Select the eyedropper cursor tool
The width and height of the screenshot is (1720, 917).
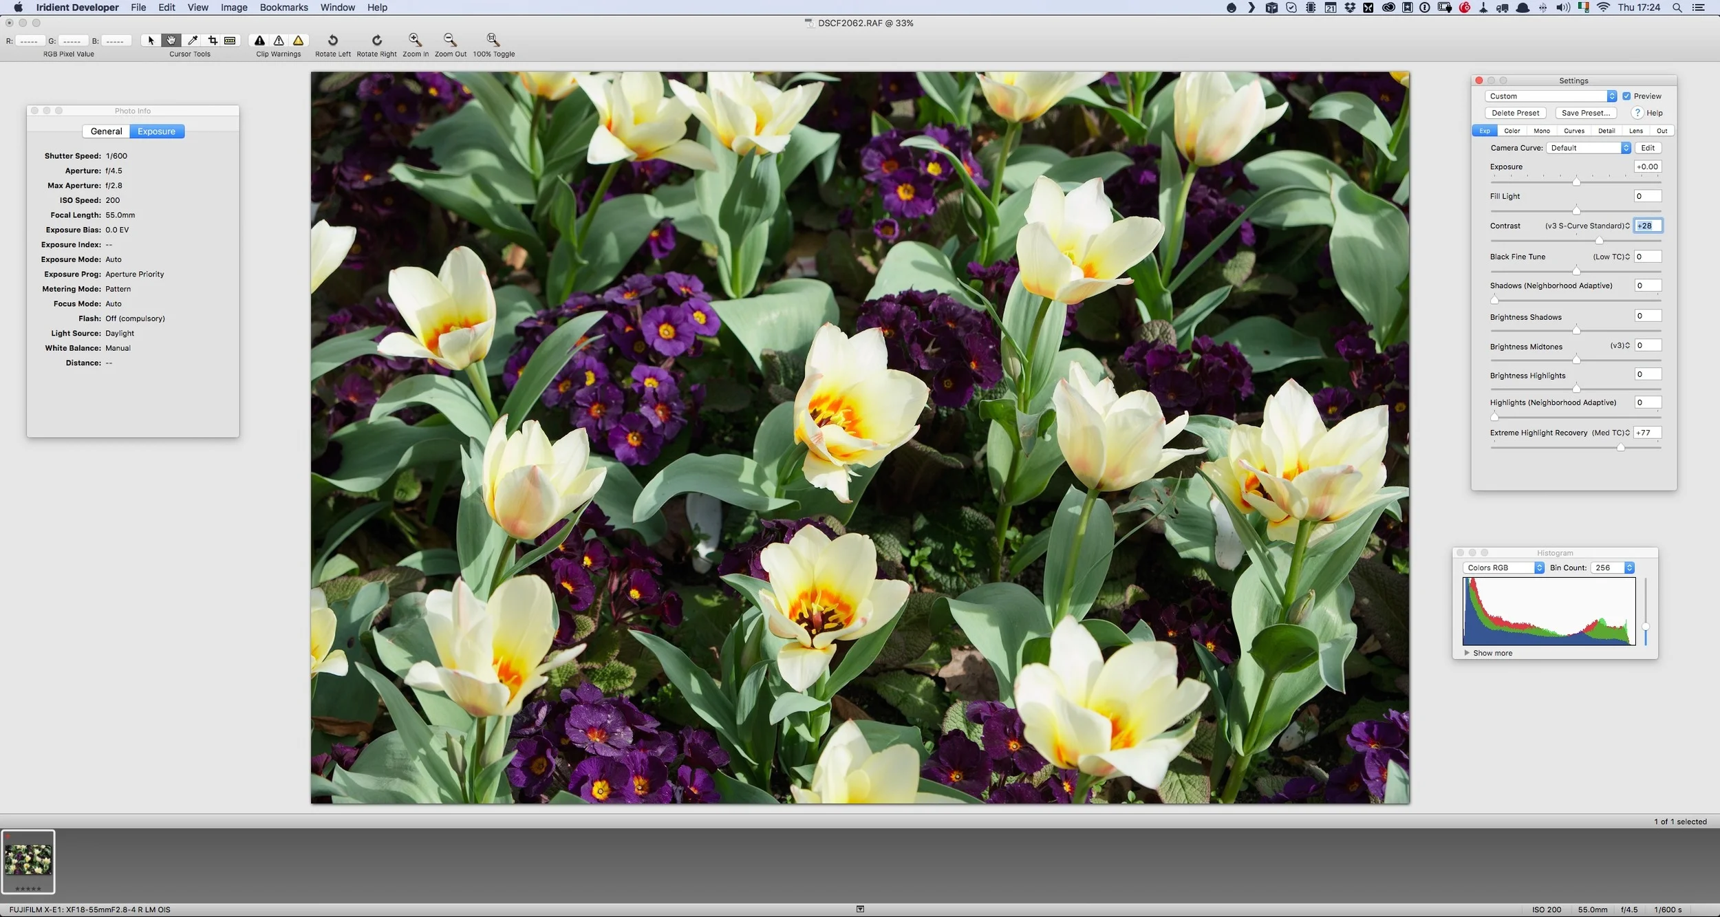pyautogui.click(x=192, y=40)
